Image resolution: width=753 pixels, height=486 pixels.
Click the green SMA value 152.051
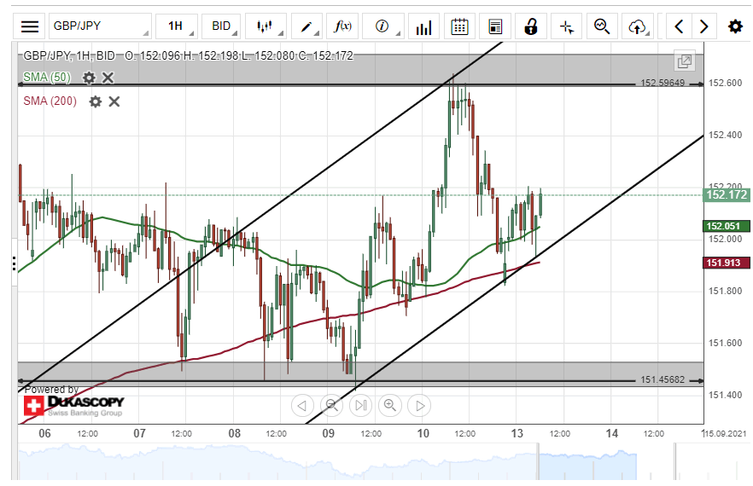click(x=726, y=226)
